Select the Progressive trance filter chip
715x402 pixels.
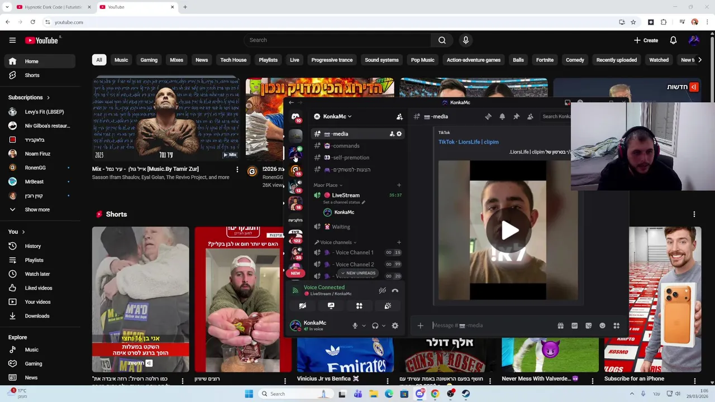332,60
